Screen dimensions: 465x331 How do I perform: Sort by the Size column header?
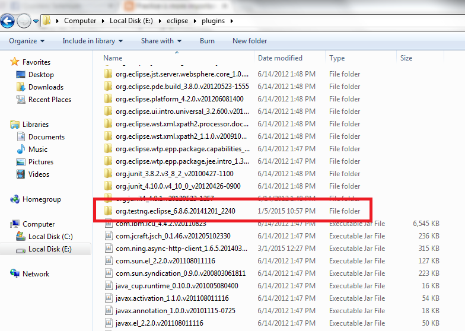[406, 58]
